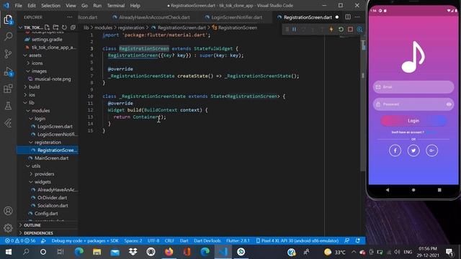Click Dart DevTools in status bar
This screenshot has width=461, height=259.
(207, 240)
